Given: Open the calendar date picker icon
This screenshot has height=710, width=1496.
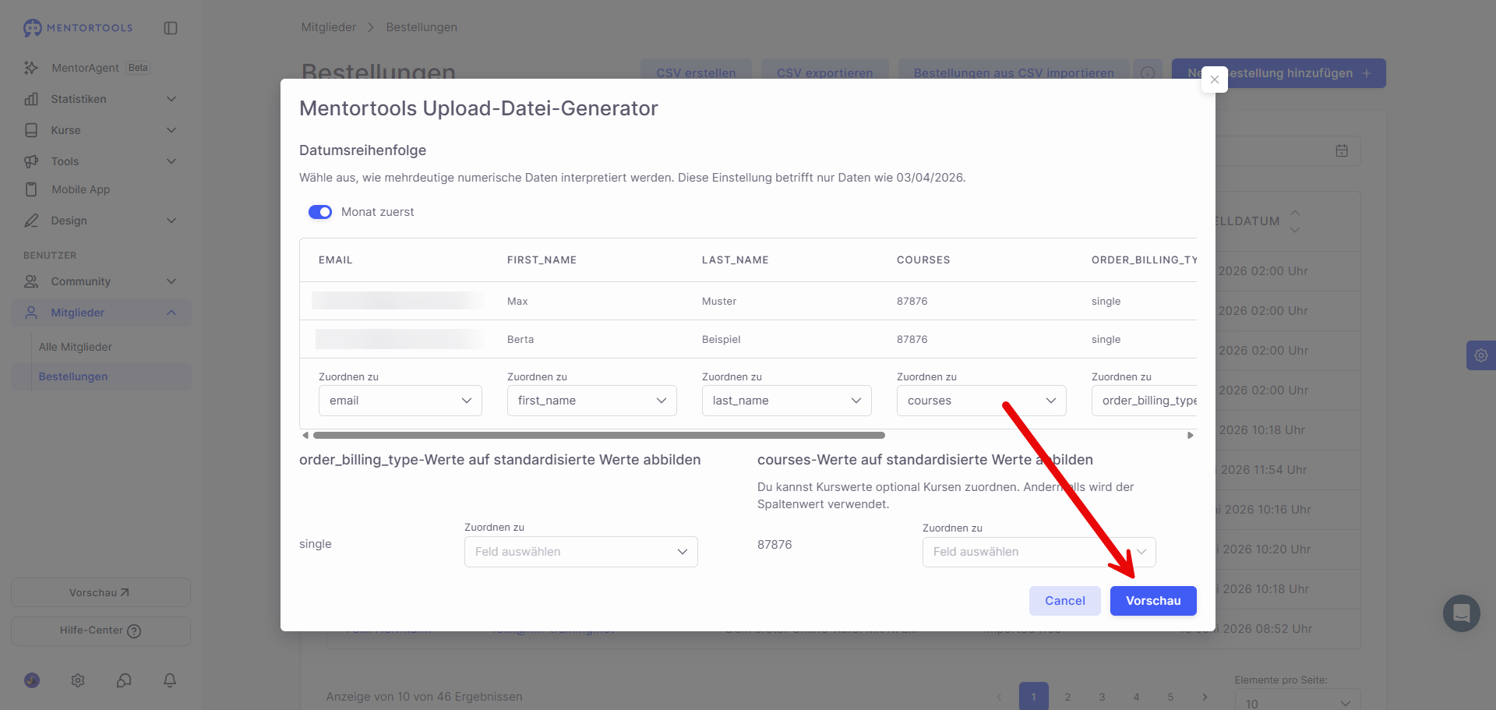Looking at the screenshot, I should (x=1342, y=150).
